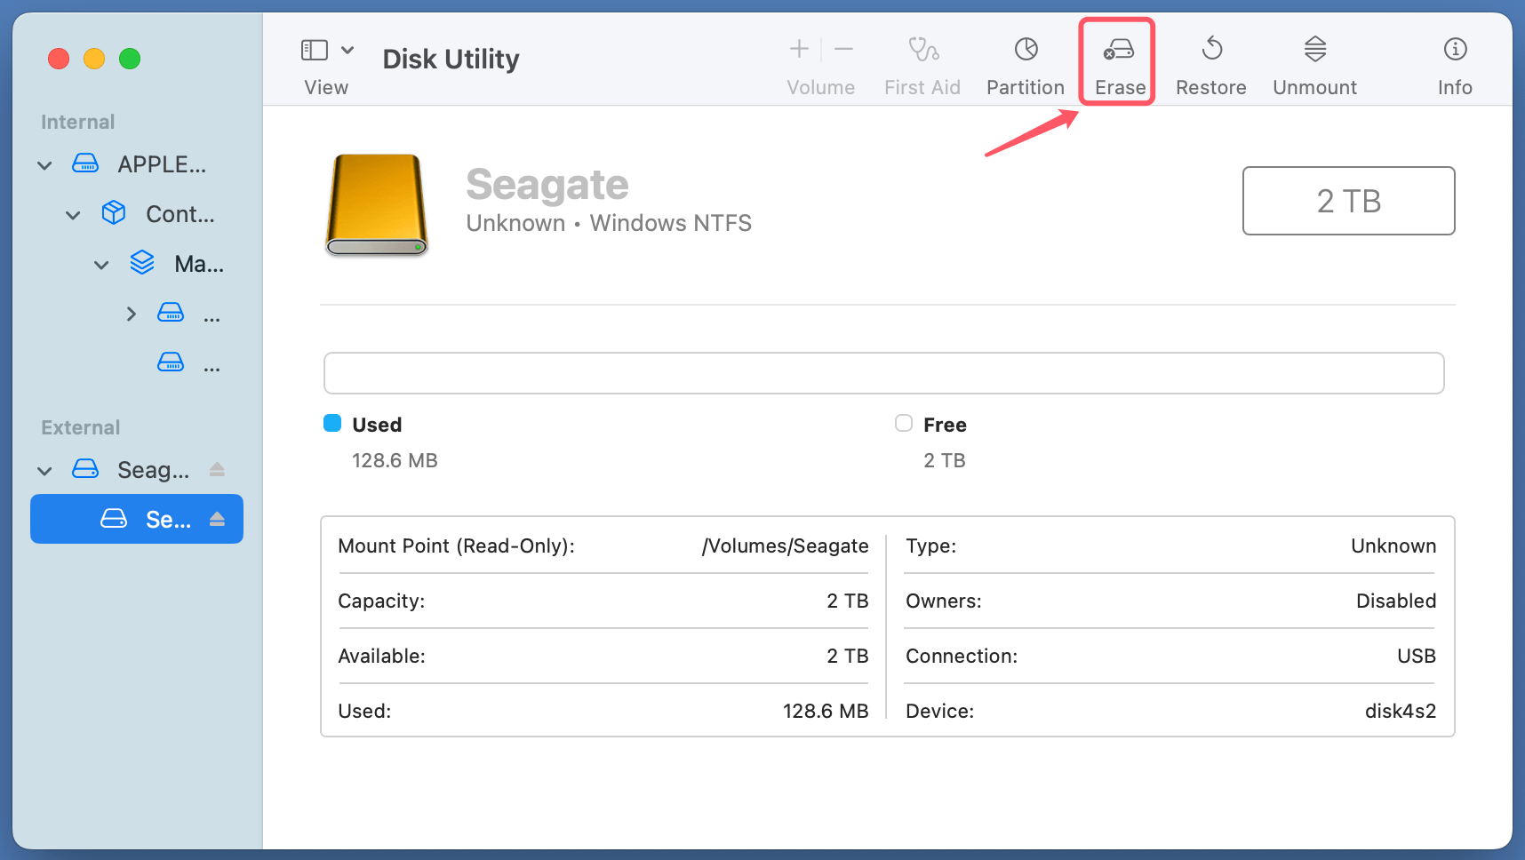Open disk Info panel
Viewport: 1525px width, 860px height.
(x=1454, y=62)
